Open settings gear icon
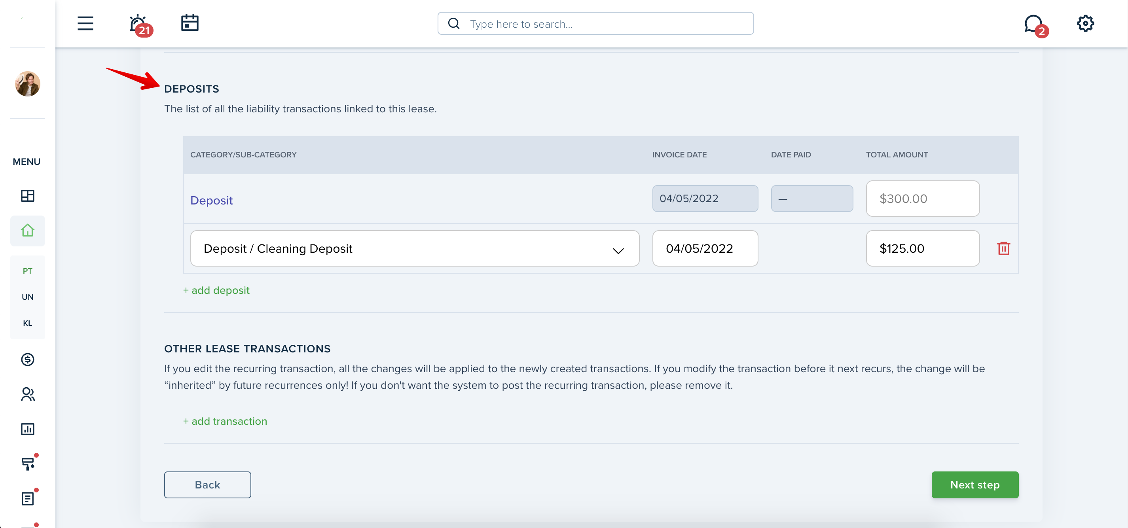Image resolution: width=1128 pixels, height=528 pixels. click(1085, 23)
